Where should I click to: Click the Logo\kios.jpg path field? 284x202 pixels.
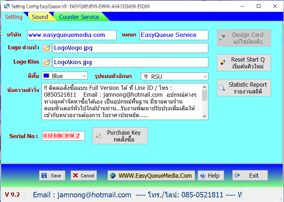tap(131, 62)
